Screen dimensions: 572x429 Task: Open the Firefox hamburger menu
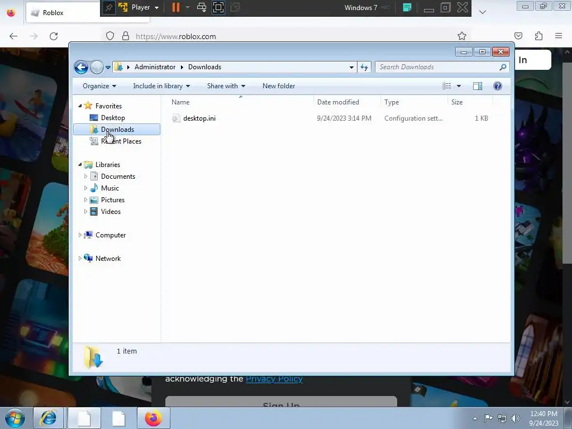(559, 36)
